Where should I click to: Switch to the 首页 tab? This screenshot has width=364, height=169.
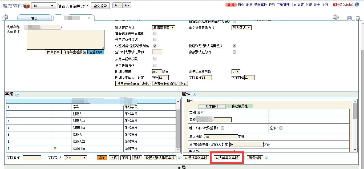pos(34,18)
